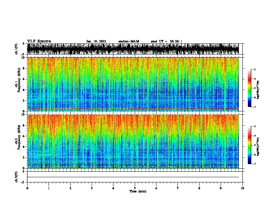Click the "-7" label on ch.2 color scale
This screenshot has width=273, height=211.
[x=254, y=164]
